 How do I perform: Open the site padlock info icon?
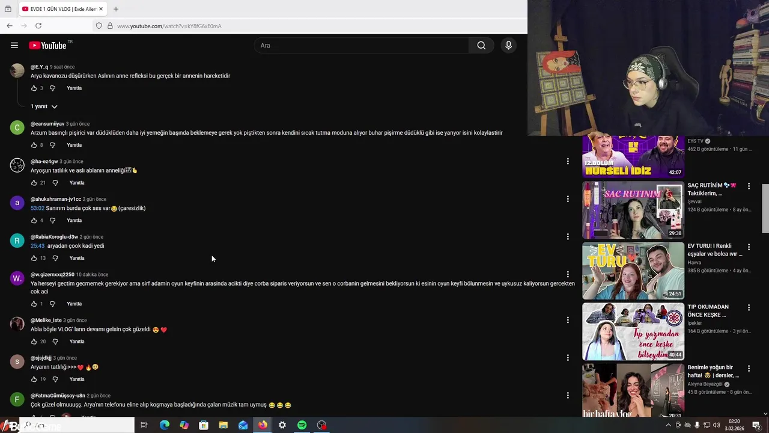[110, 26]
